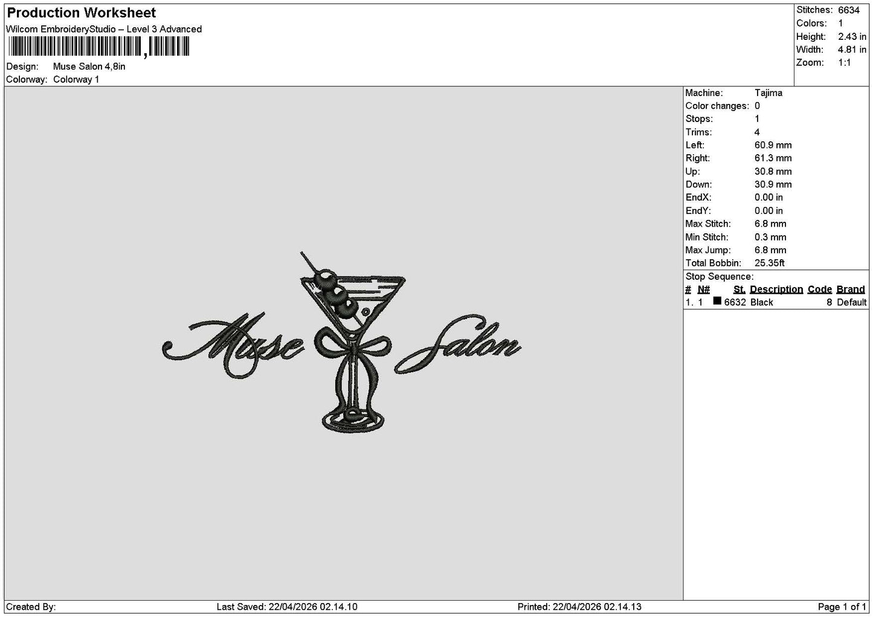Screen dimensions: 873x617
Task: Click the Up value 30.8 mm
Action: click(x=773, y=172)
